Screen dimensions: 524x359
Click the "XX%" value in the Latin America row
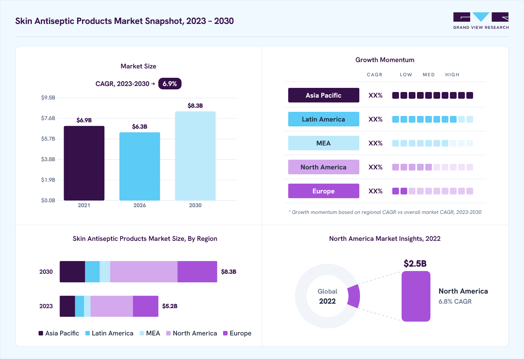tap(375, 119)
